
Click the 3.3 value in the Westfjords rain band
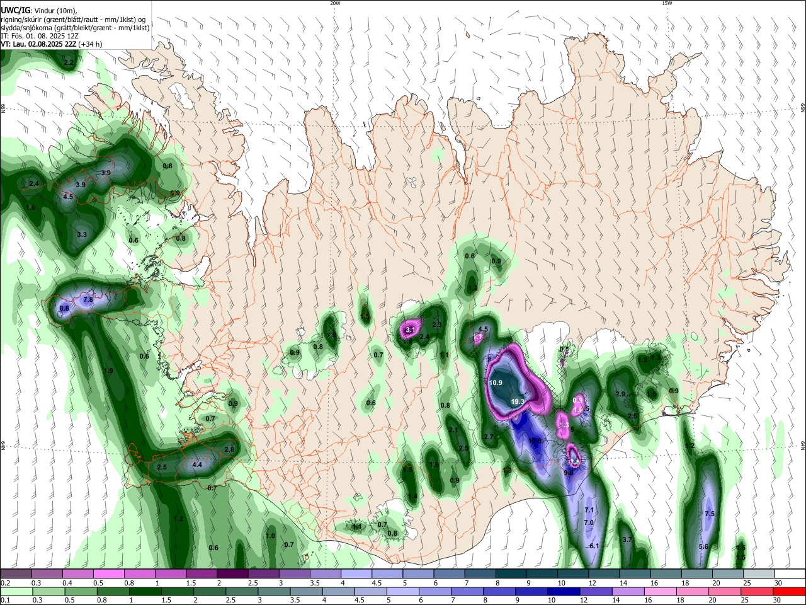81,234
